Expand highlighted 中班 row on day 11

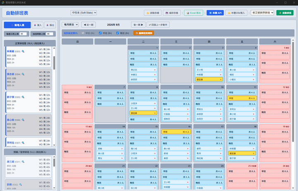tap(242, 98)
